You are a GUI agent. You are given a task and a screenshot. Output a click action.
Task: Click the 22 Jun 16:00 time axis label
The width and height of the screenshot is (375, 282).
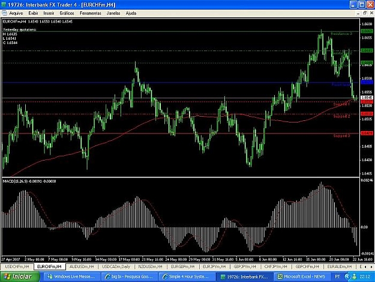(x=362, y=260)
